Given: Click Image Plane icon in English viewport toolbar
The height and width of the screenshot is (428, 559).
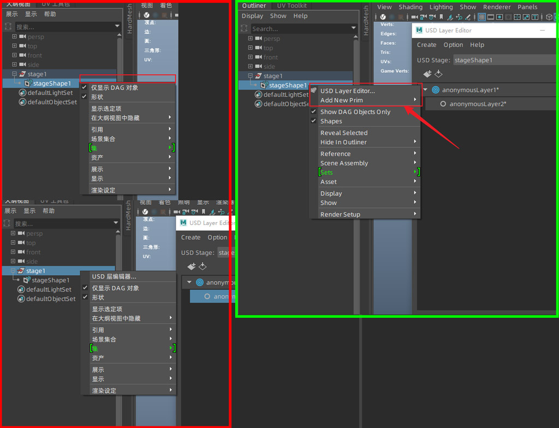Looking at the screenshot, I should [450, 17].
